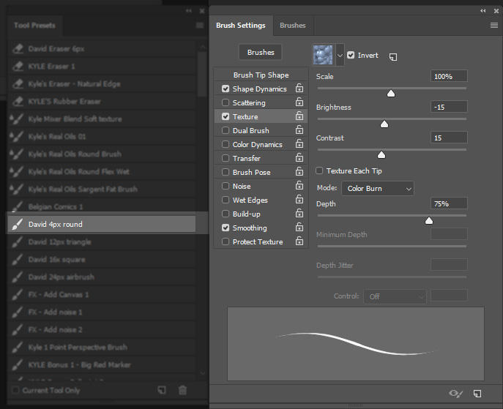The width and height of the screenshot is (503, 409).
Task: Click the Brushes button
Action: point(260,53)
